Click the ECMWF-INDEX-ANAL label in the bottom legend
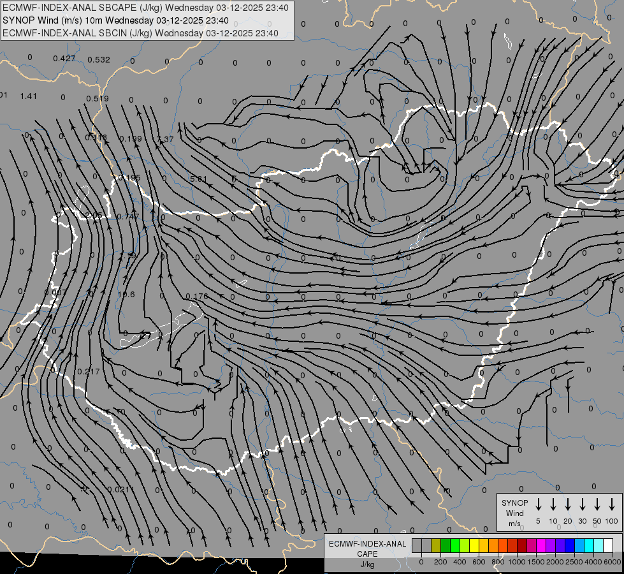 367,544
